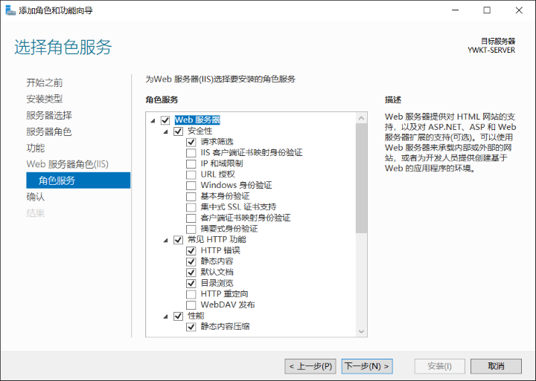536x381 pixels.
Task: Jump to the 确认 wizard step
Action: 36,197
